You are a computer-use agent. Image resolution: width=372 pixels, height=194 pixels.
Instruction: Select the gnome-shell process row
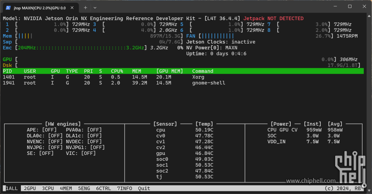[183, 83]
